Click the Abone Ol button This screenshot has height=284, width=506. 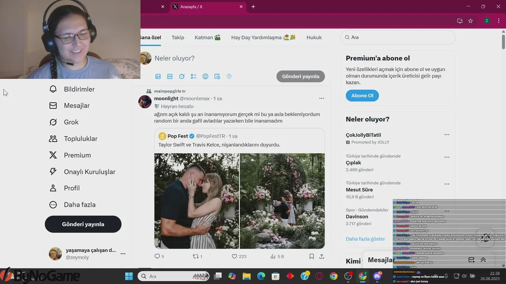[362, 95]
